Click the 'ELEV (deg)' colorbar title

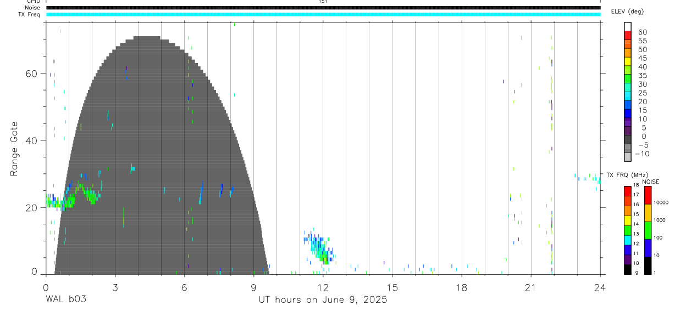(627, 12)
